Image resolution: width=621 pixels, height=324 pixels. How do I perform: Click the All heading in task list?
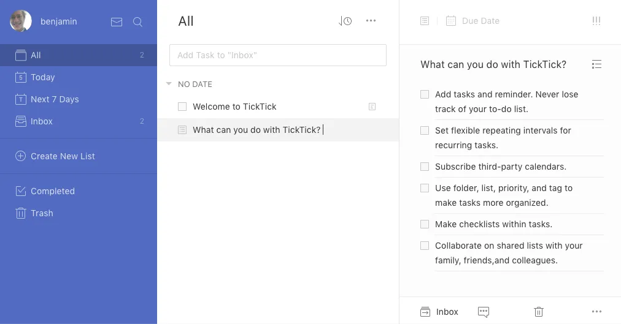(186, 21)
